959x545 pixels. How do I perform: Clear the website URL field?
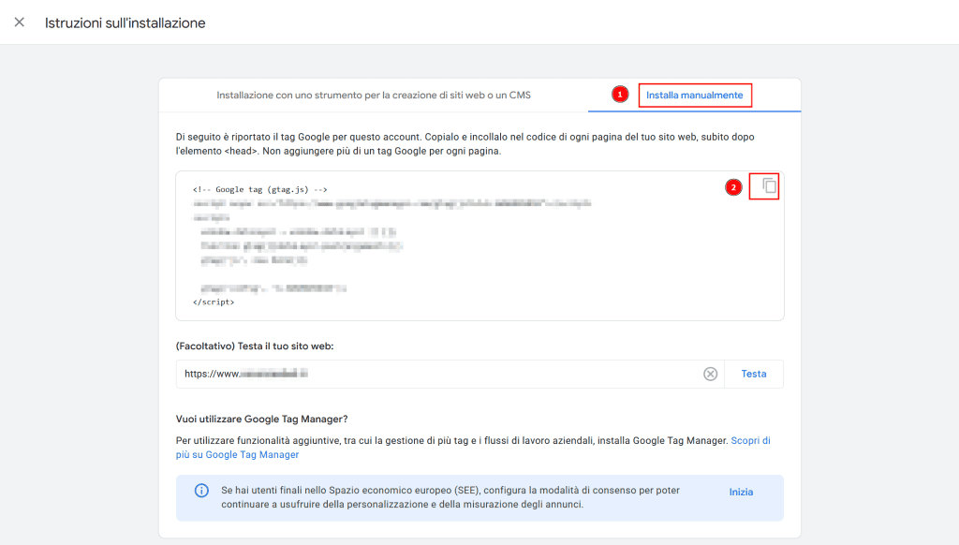[x=710, y=374]
